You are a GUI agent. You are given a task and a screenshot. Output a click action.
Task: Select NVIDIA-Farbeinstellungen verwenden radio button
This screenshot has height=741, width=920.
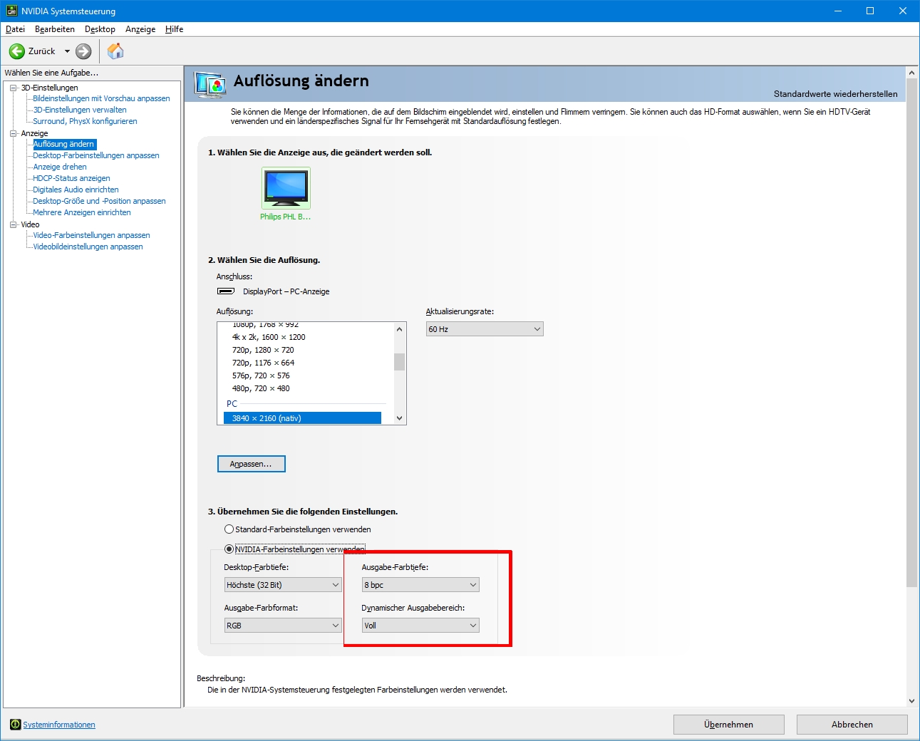click(x=229, y=549)
